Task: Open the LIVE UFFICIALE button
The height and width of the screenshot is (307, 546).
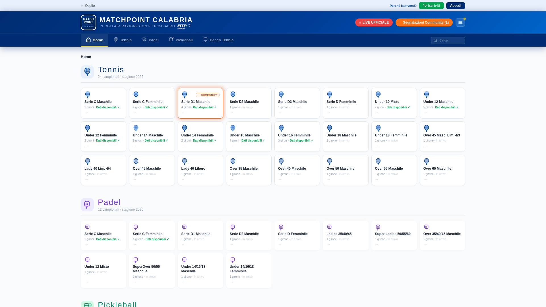Action: (374, 22)
